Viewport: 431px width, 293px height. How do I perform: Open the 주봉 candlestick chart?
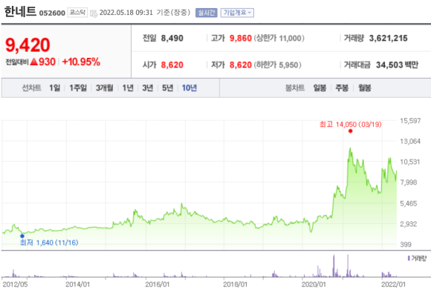click(342, 88)
